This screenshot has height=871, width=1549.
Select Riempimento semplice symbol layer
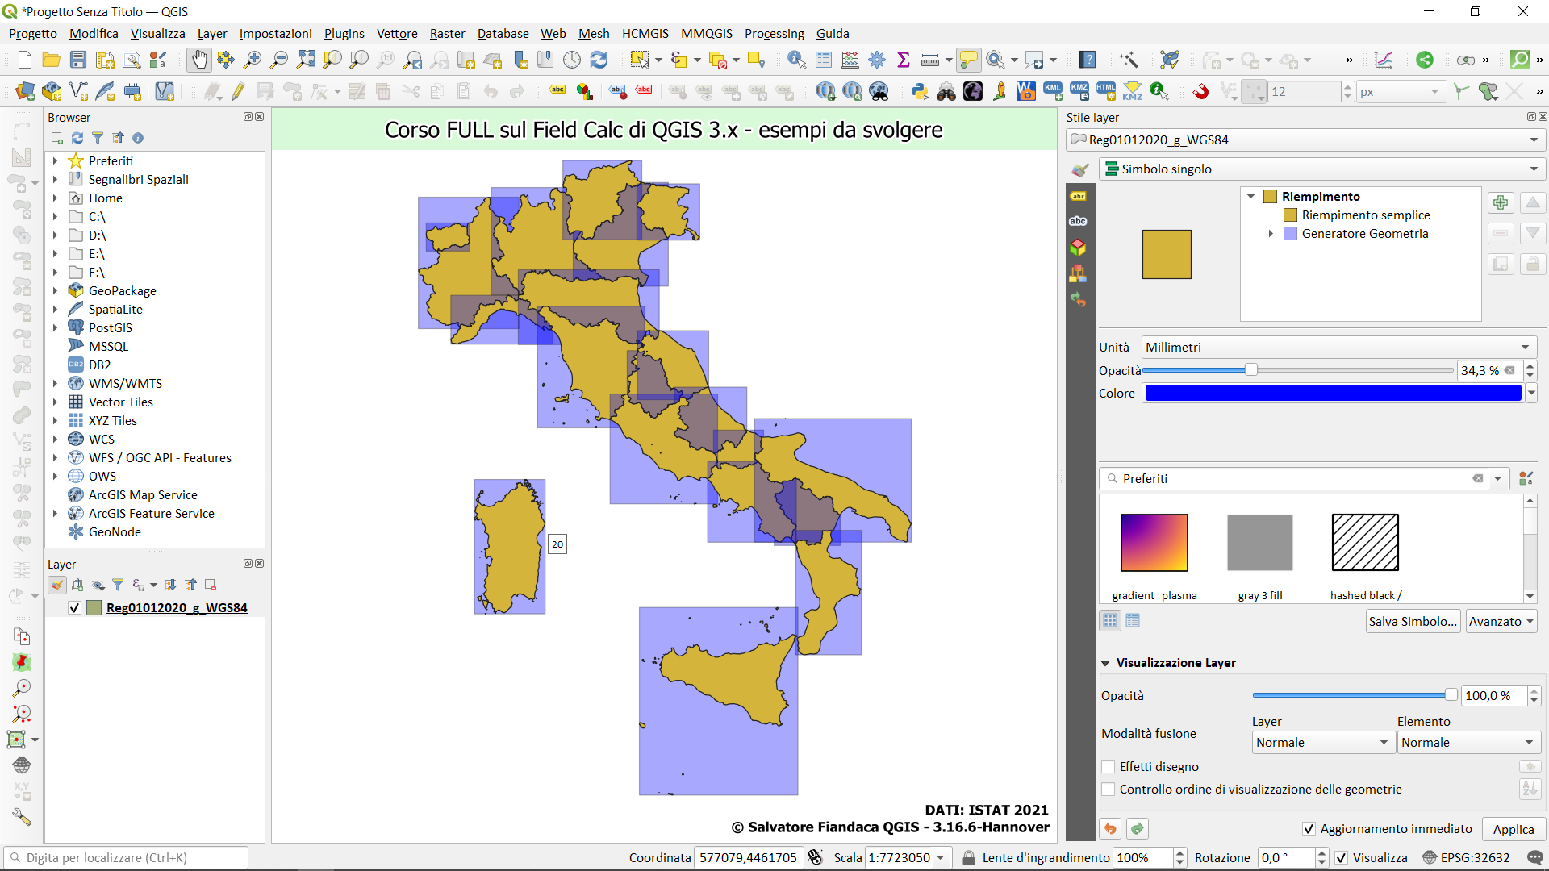point(1365,215)
